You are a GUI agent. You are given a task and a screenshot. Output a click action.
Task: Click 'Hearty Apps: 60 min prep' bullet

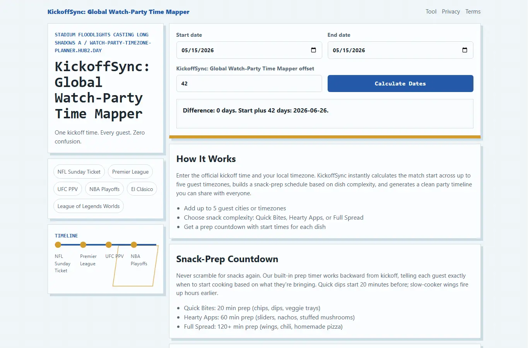tap(269, 317)
